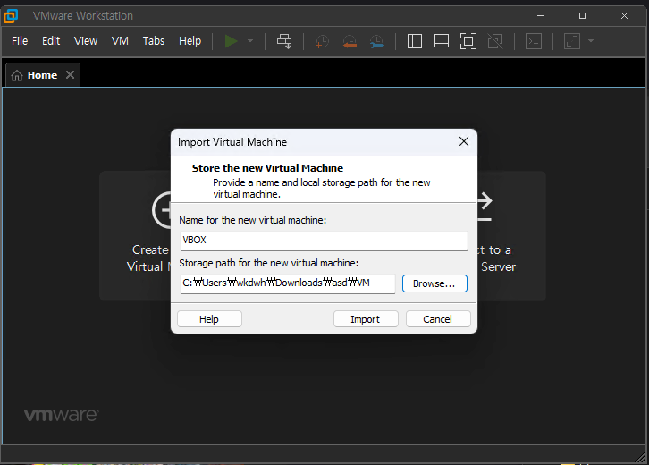Open the console view icon
The width and height of the screenshot is (649, 465).
(x=534, y=41)
